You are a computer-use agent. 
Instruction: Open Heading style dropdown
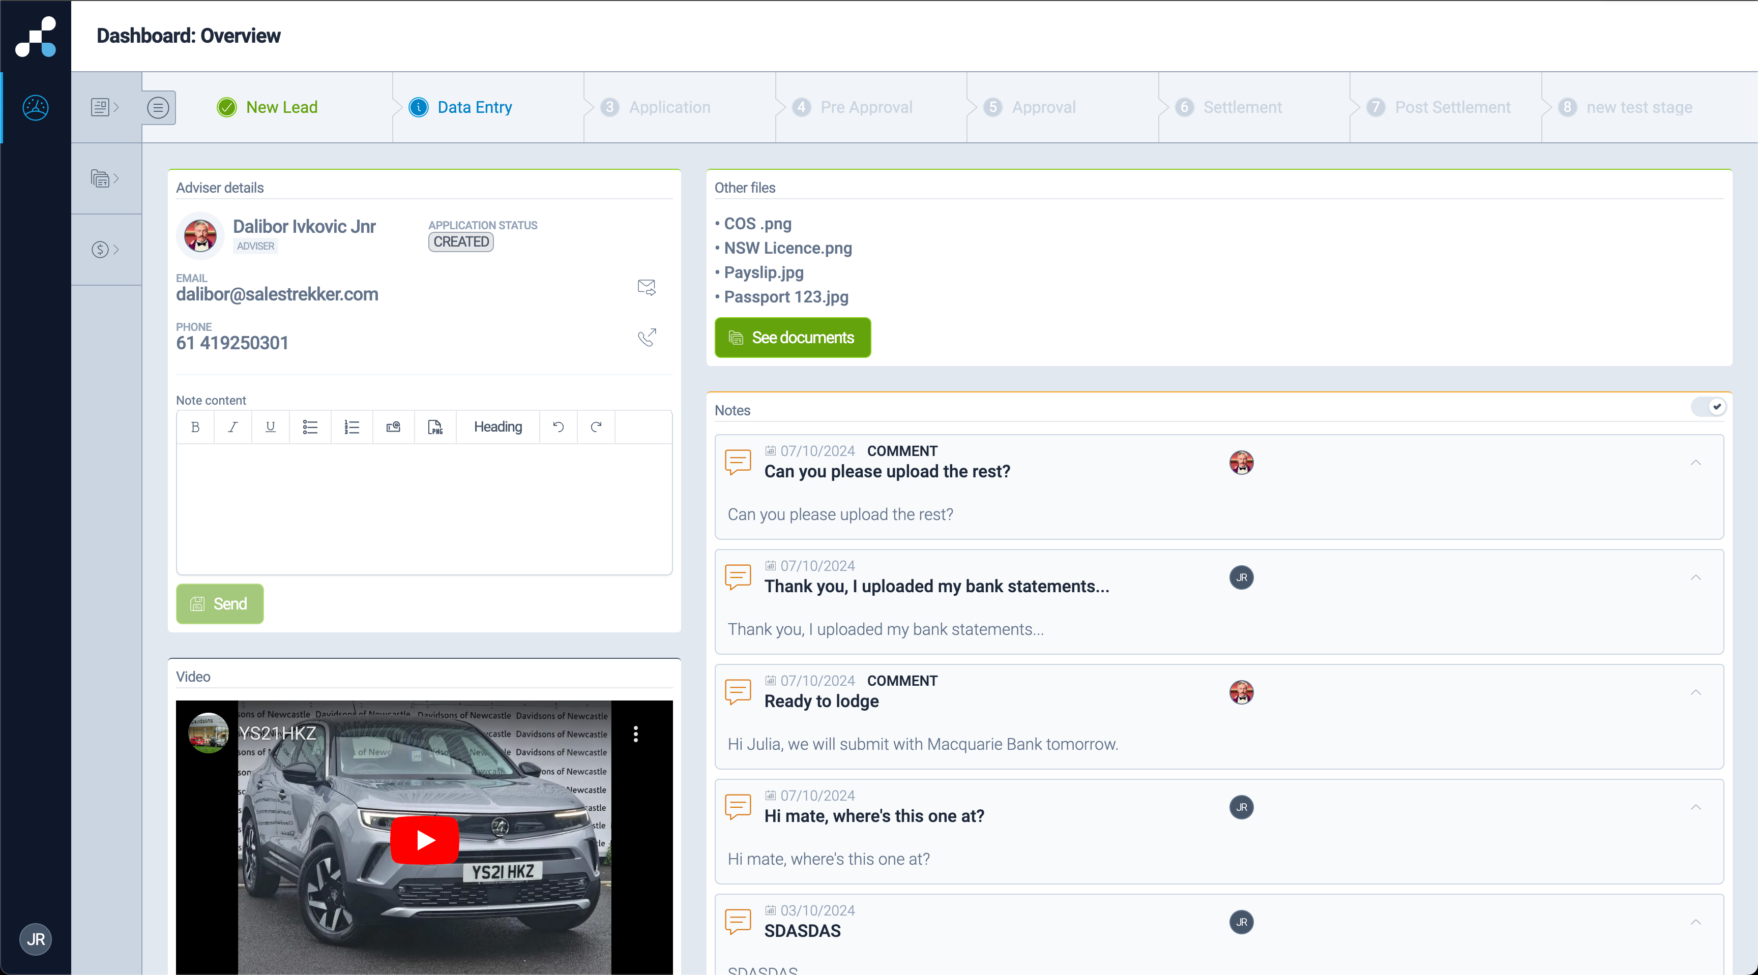[x=498, y=427]
